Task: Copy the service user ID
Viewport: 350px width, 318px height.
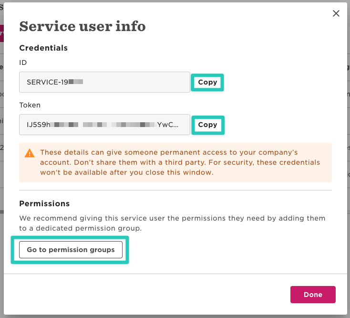Action: [207, 82]
